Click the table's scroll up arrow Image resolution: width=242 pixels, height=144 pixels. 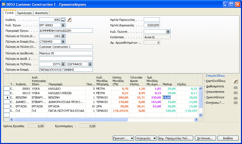[x=200, y=88]
